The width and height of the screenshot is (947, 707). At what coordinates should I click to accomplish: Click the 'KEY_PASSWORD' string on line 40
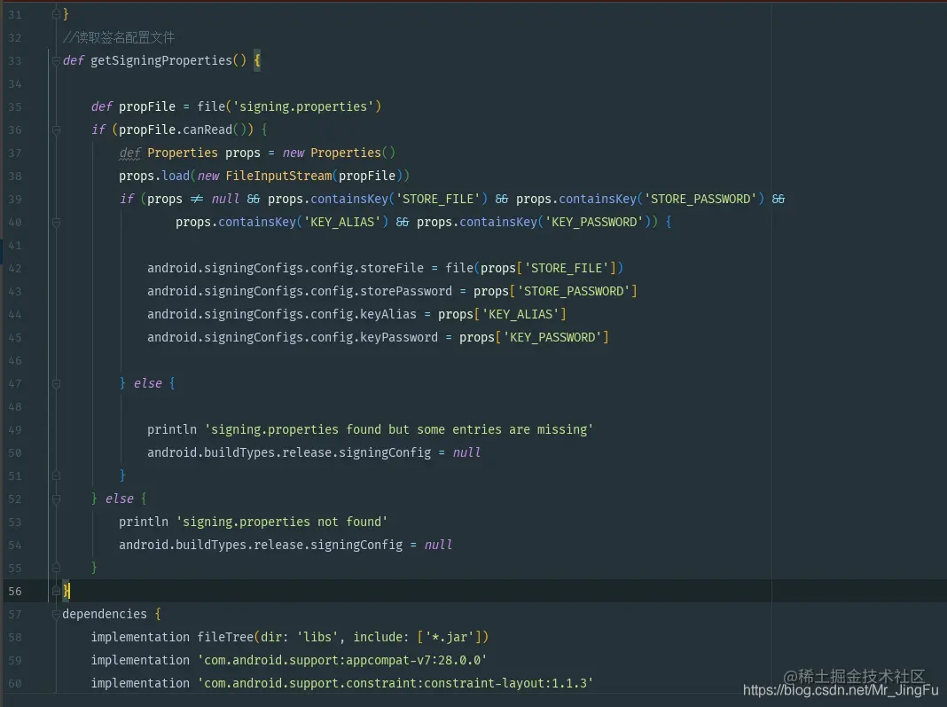594,222
